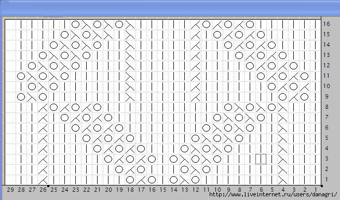Click row number 1 label on right

[327, 179]
